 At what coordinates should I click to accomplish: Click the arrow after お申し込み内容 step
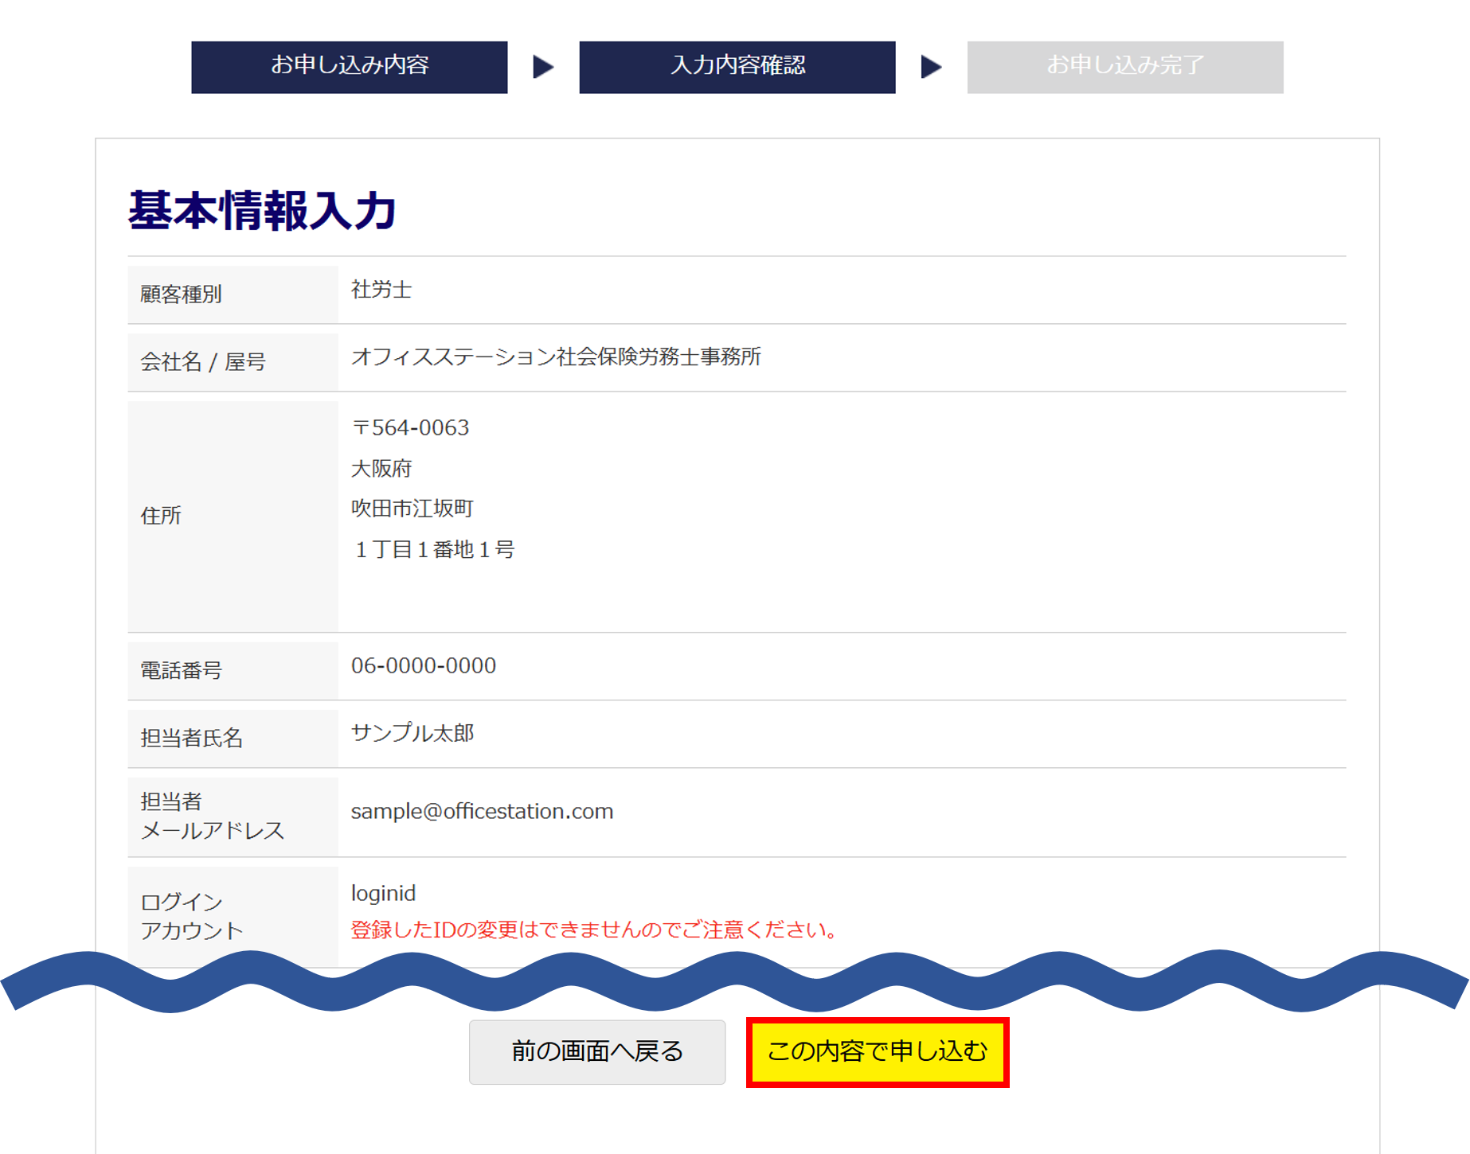coord(543,67)
